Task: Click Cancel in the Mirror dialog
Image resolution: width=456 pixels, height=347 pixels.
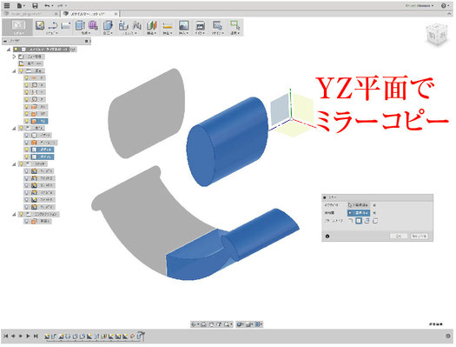Action: point(420,236)
